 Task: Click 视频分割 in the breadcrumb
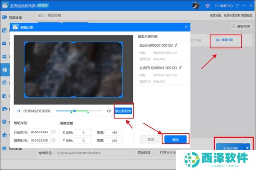pos(54,15)
